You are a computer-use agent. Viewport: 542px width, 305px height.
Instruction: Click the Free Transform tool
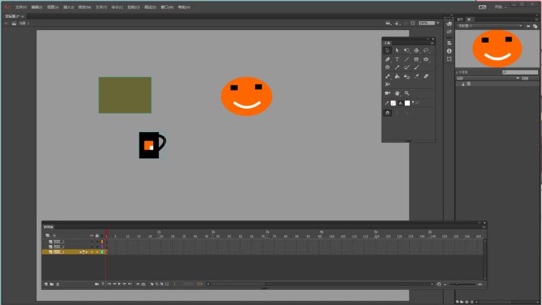407,50
